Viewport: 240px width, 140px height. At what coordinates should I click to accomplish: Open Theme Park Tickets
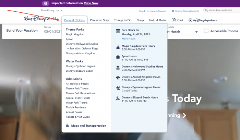(77, 89)
